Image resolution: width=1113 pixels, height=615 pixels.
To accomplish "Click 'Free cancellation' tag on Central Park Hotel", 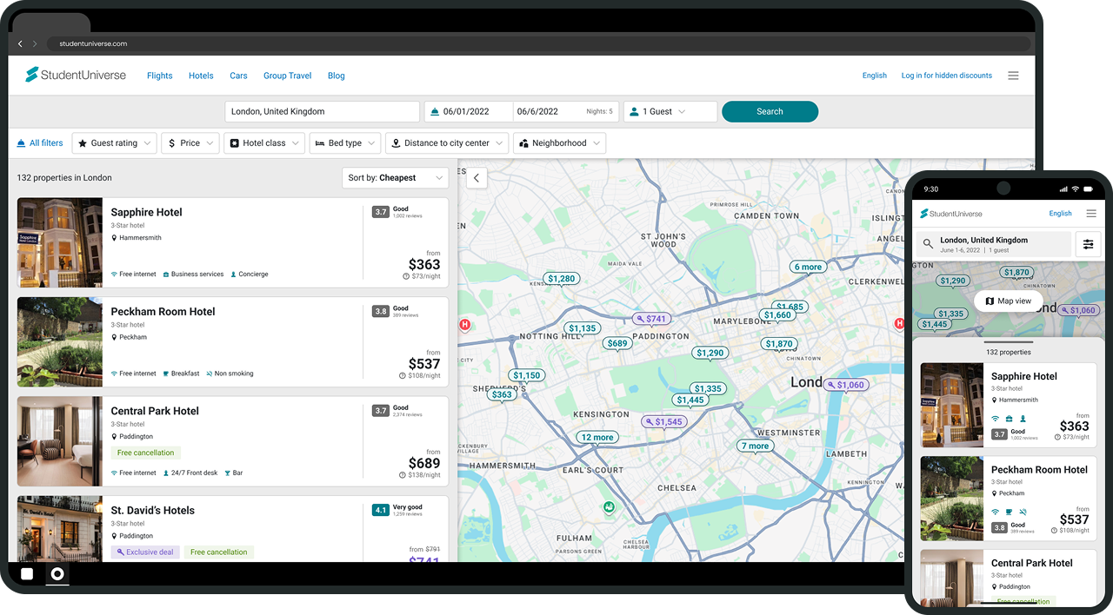I will click(146, 453).
